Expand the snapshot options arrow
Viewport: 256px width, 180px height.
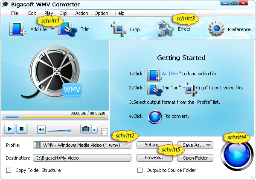click(x=95, y=130)
